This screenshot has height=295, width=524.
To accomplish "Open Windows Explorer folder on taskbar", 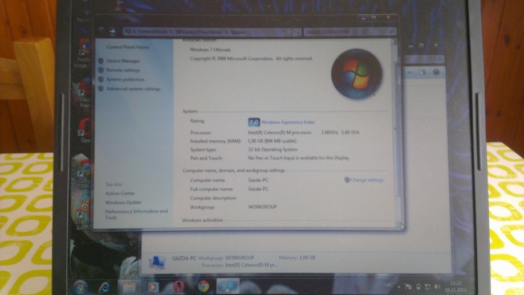I will [129, 287].
